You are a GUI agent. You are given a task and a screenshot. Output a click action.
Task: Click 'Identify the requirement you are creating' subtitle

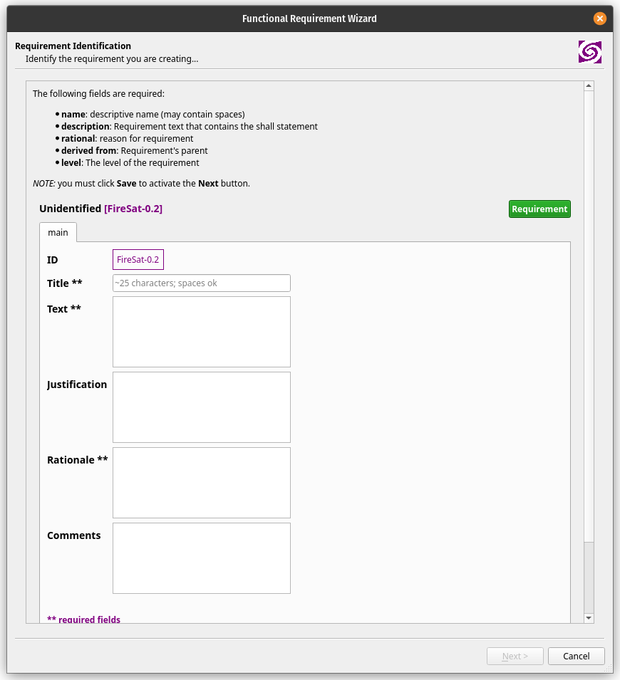[x=112, y=58]
